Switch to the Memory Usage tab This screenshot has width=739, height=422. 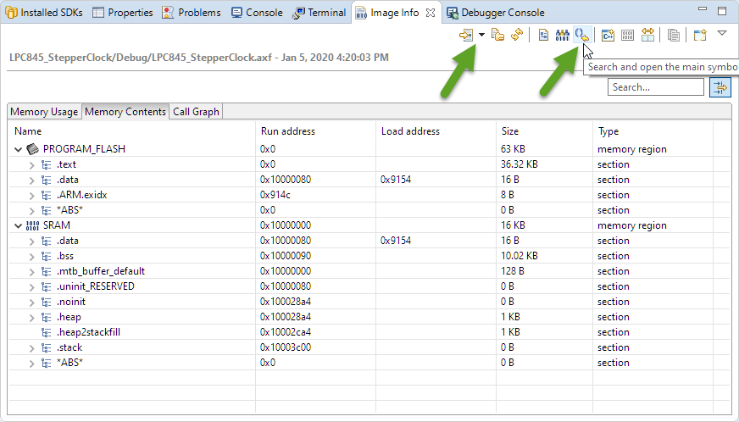tap(44, 112)
